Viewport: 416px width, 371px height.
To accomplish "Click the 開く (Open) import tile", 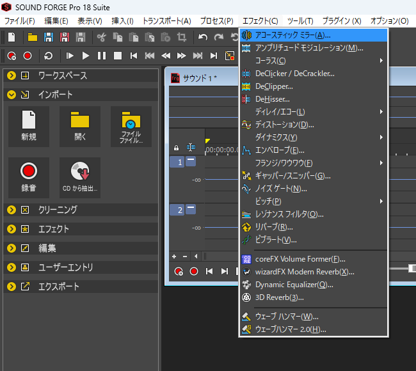I will [x=80, y=127].
